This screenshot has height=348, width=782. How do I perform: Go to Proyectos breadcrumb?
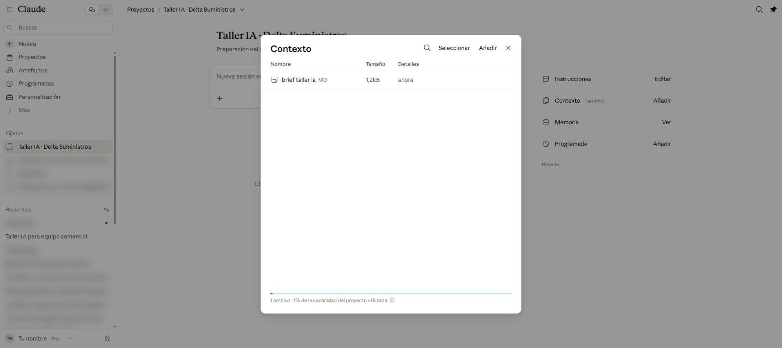(140, 10)
